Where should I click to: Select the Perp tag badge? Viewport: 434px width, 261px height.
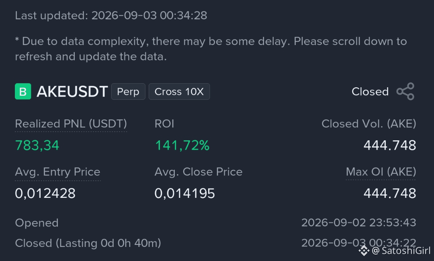[x=128, y=91]
